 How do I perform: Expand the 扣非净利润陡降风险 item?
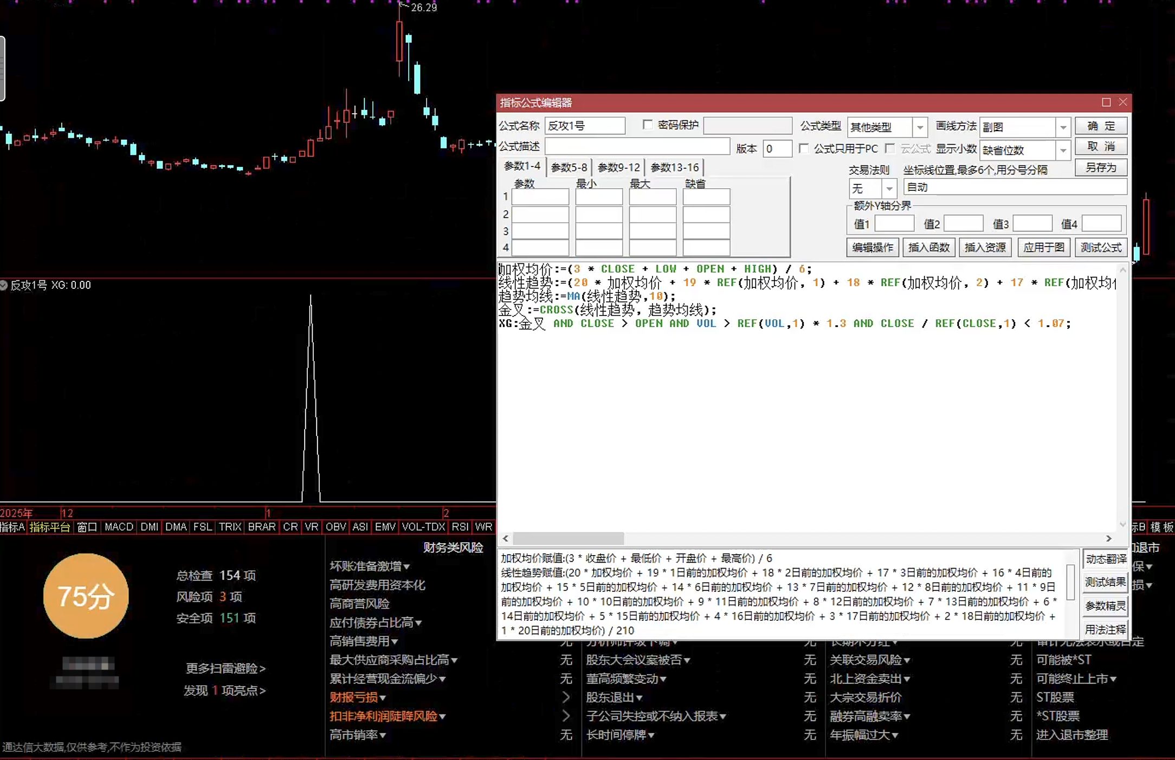(x=388, y=717)
